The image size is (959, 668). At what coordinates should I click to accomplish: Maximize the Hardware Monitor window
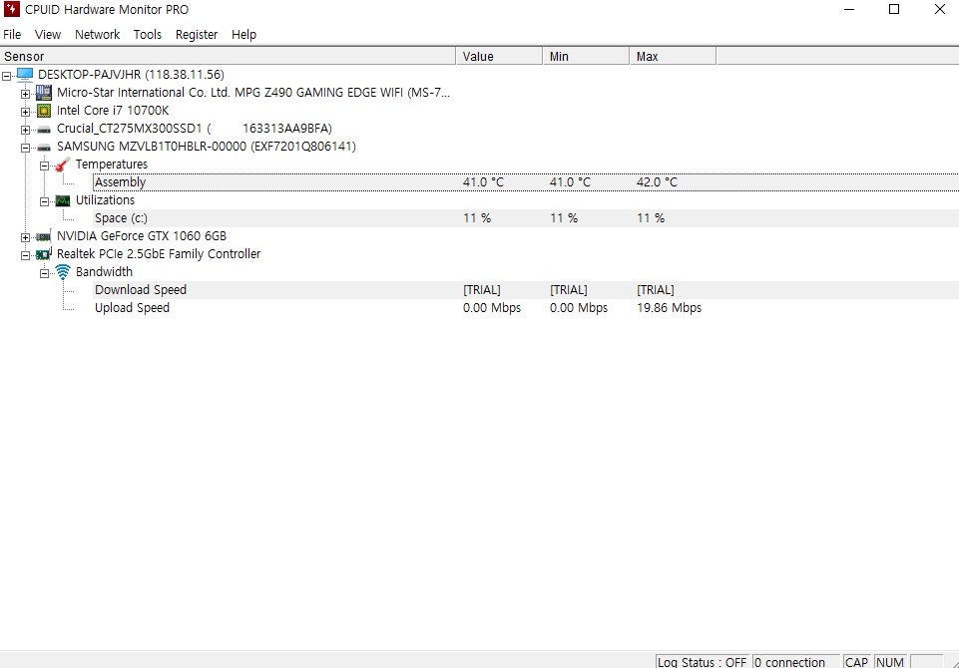[x=894, y=9]
